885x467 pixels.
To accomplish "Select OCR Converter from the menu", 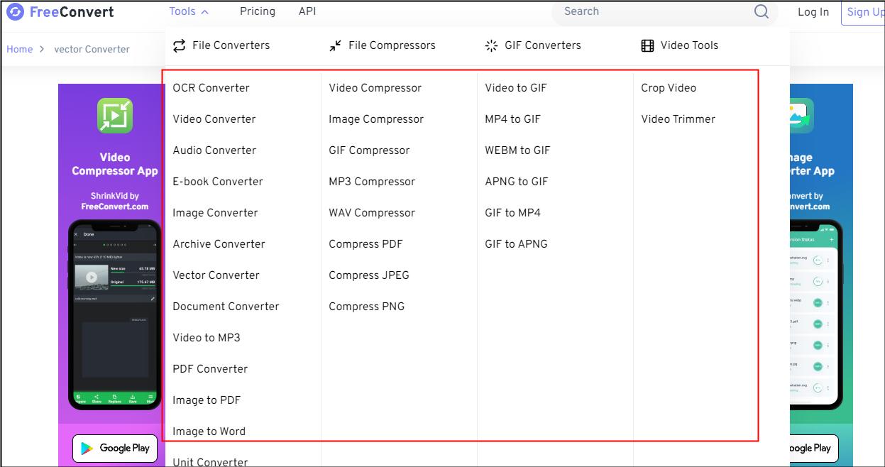I will (x=211, y=88).
